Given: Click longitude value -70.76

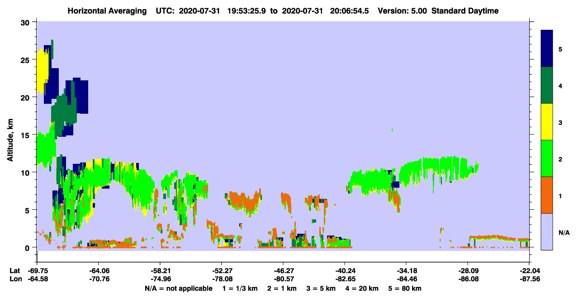Looking at the screenshot, I should point(98,278).
